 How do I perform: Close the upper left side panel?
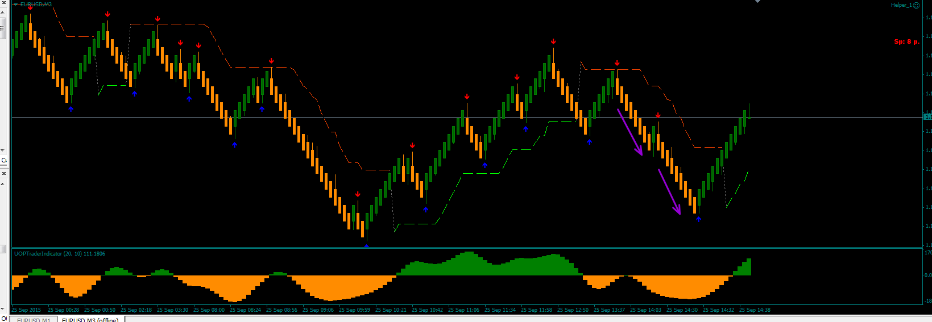tap(4, 2)
